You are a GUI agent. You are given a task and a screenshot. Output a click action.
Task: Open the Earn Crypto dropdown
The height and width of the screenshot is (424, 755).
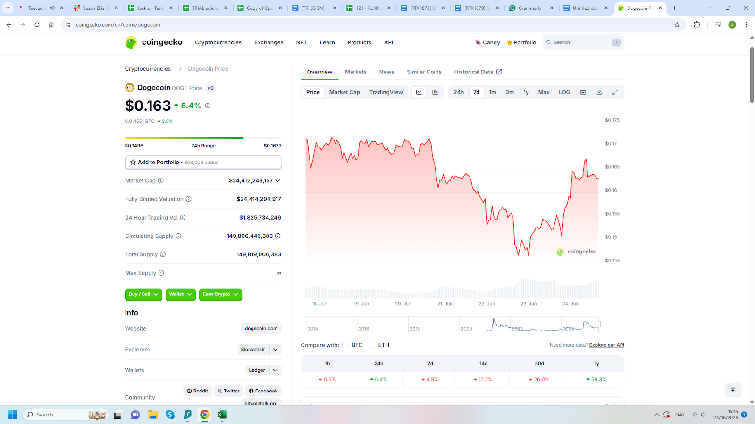tap(220, 294)
